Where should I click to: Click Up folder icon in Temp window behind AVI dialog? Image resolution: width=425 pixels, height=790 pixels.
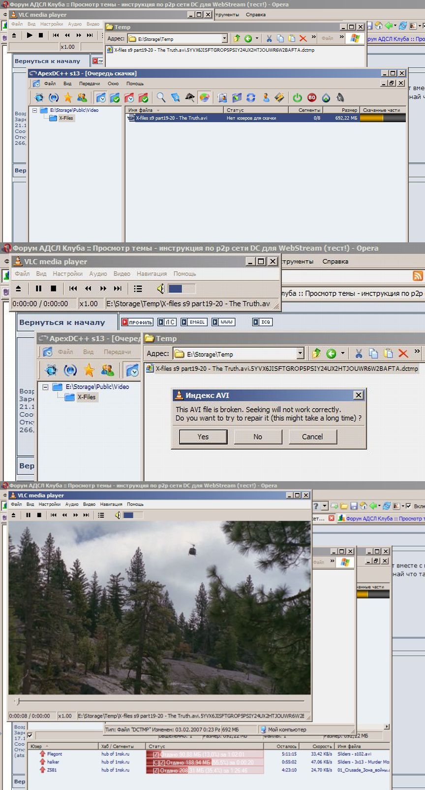316,353
